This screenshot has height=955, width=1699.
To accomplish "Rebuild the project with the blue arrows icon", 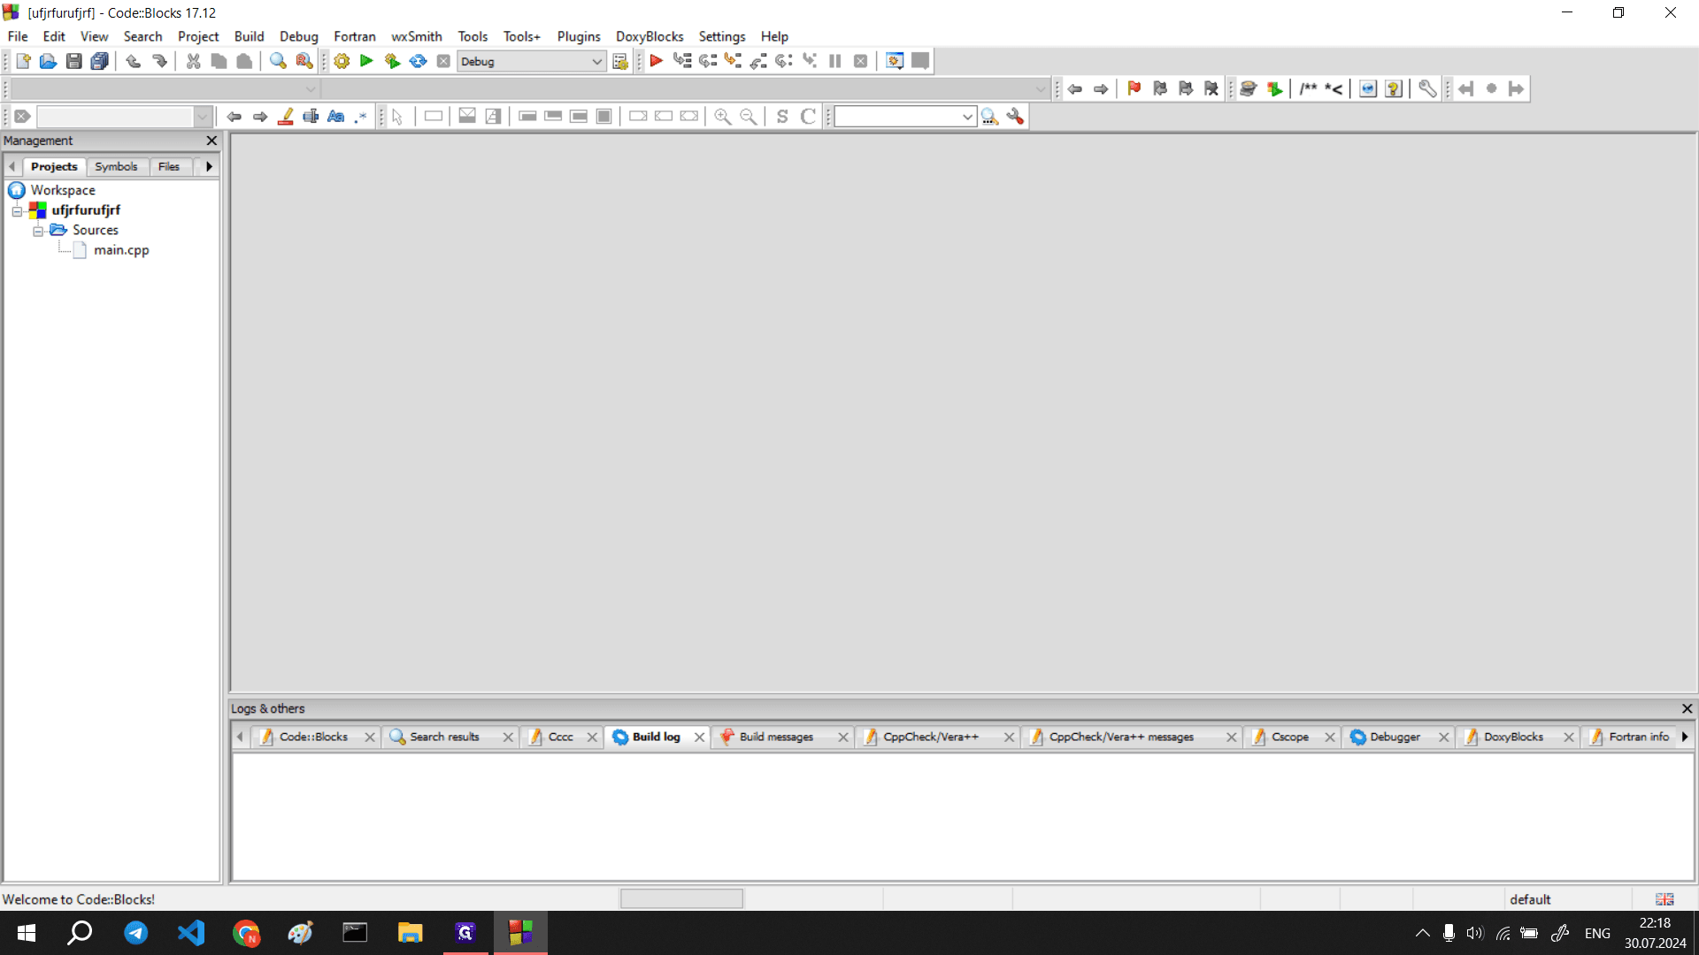I will click(418, 61).
